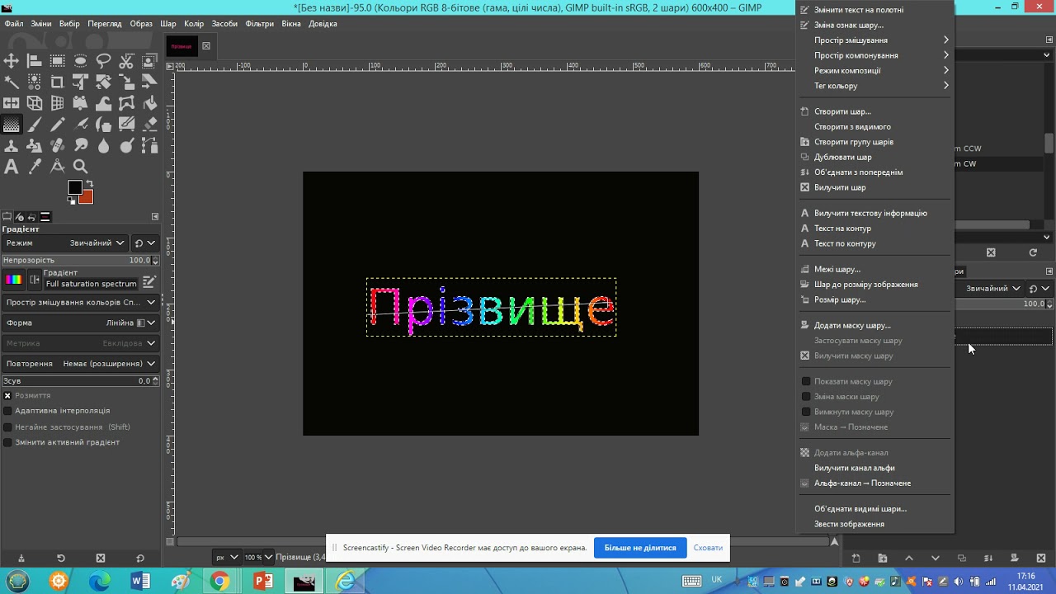Open the Фільтри menu
The width and height of the screenshot is (1056, 594).
(259, 24)
